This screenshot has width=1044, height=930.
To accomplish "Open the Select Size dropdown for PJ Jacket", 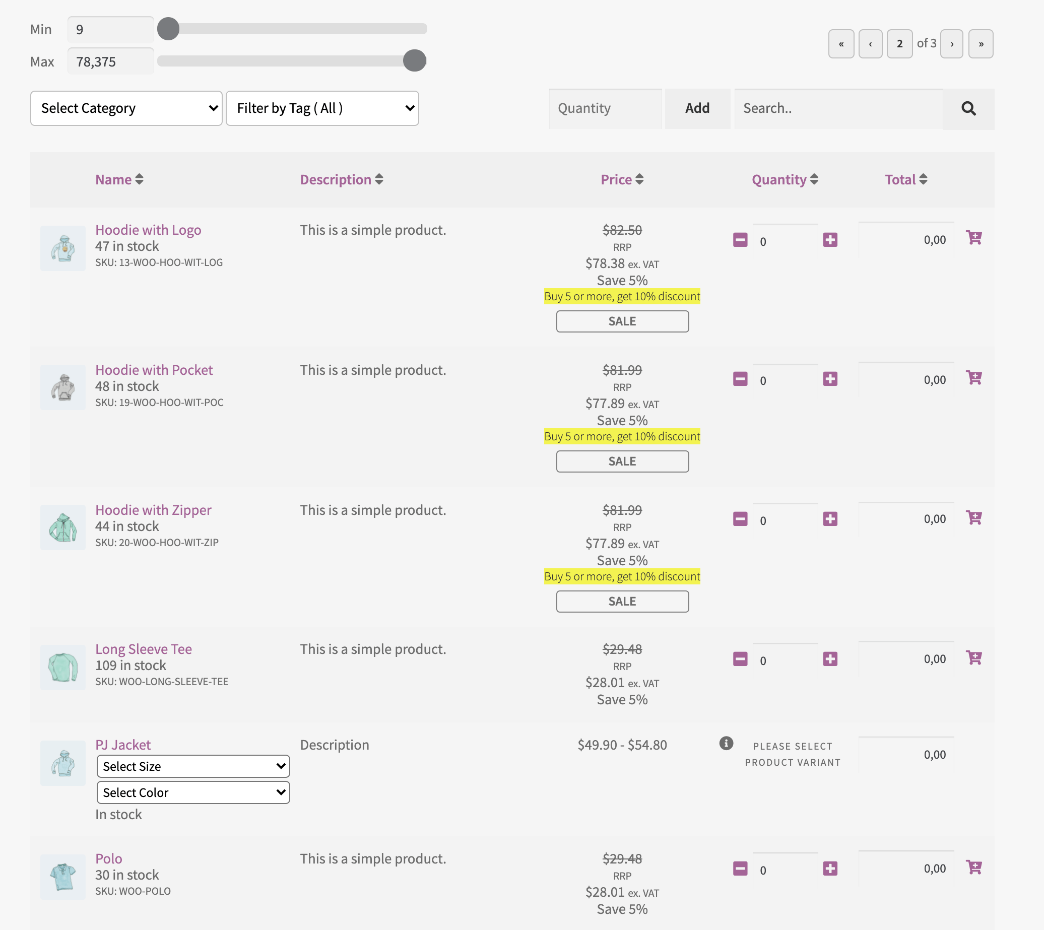I will point(192,766).
